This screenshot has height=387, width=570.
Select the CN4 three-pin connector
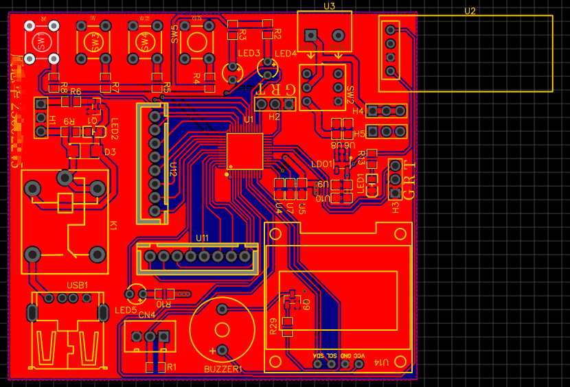pyautogui.click(x=150, y=336)
